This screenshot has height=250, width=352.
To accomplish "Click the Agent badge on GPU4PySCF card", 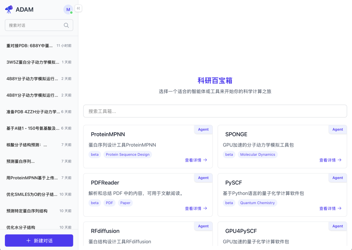I will 338,226.
